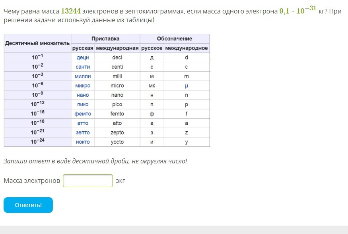
Task: Click the "Ответить!" button
Action: coord(28,205)
